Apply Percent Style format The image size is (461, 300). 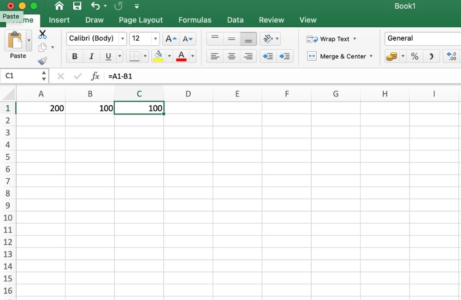tap(414, 56)
